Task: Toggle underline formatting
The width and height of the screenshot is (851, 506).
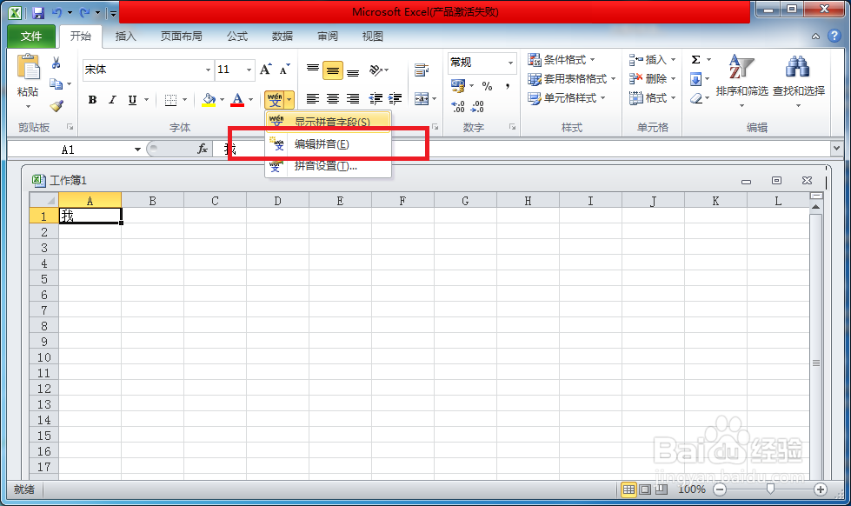Action: tap(132, 99)
